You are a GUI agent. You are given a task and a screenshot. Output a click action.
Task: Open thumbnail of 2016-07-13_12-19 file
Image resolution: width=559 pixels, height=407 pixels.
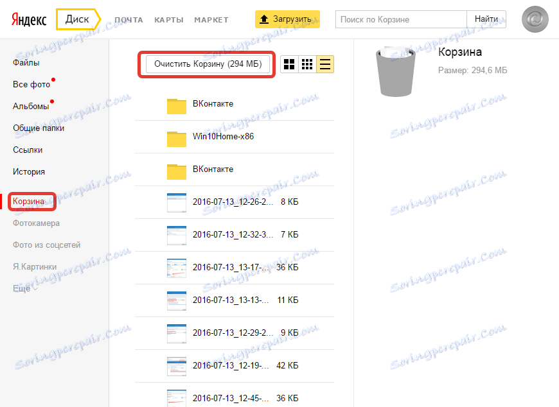click(177, 366)
